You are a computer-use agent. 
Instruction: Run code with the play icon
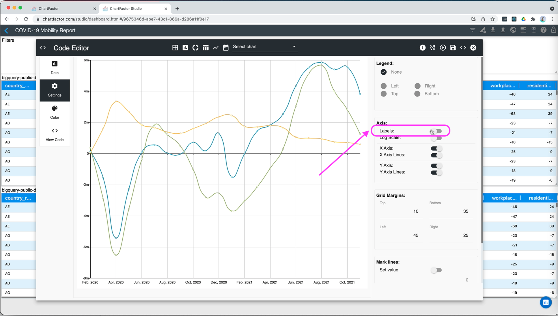click(x=443, y=48)
